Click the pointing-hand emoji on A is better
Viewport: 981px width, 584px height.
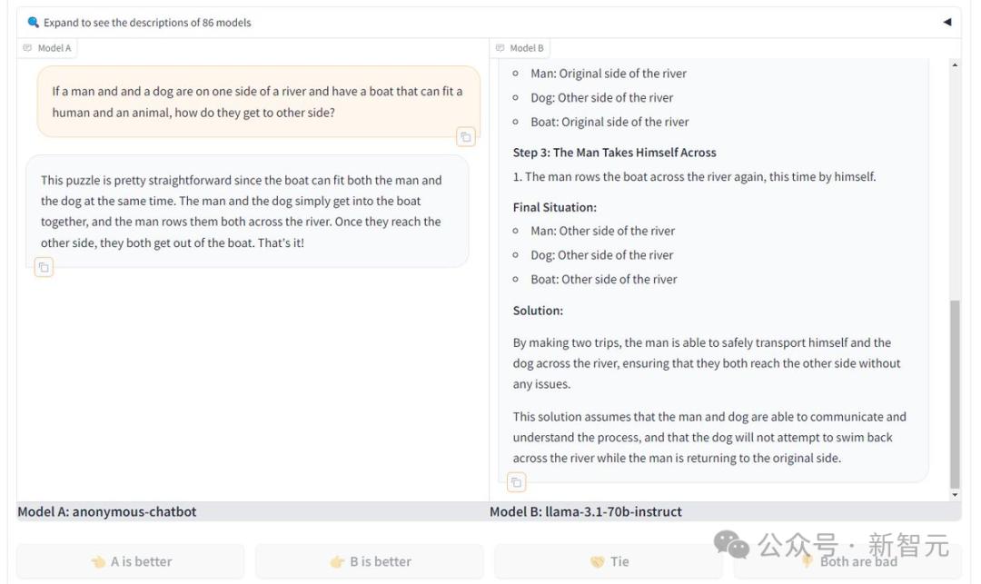pyautogui.click(x=98, y=562)
